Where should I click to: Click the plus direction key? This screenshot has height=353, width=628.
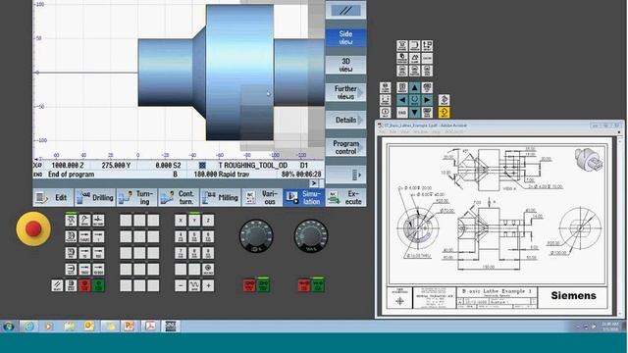coord(208,285)
